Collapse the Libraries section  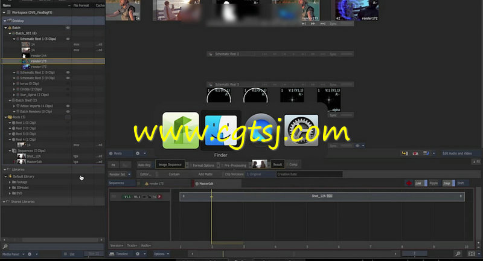pos(4,170)
